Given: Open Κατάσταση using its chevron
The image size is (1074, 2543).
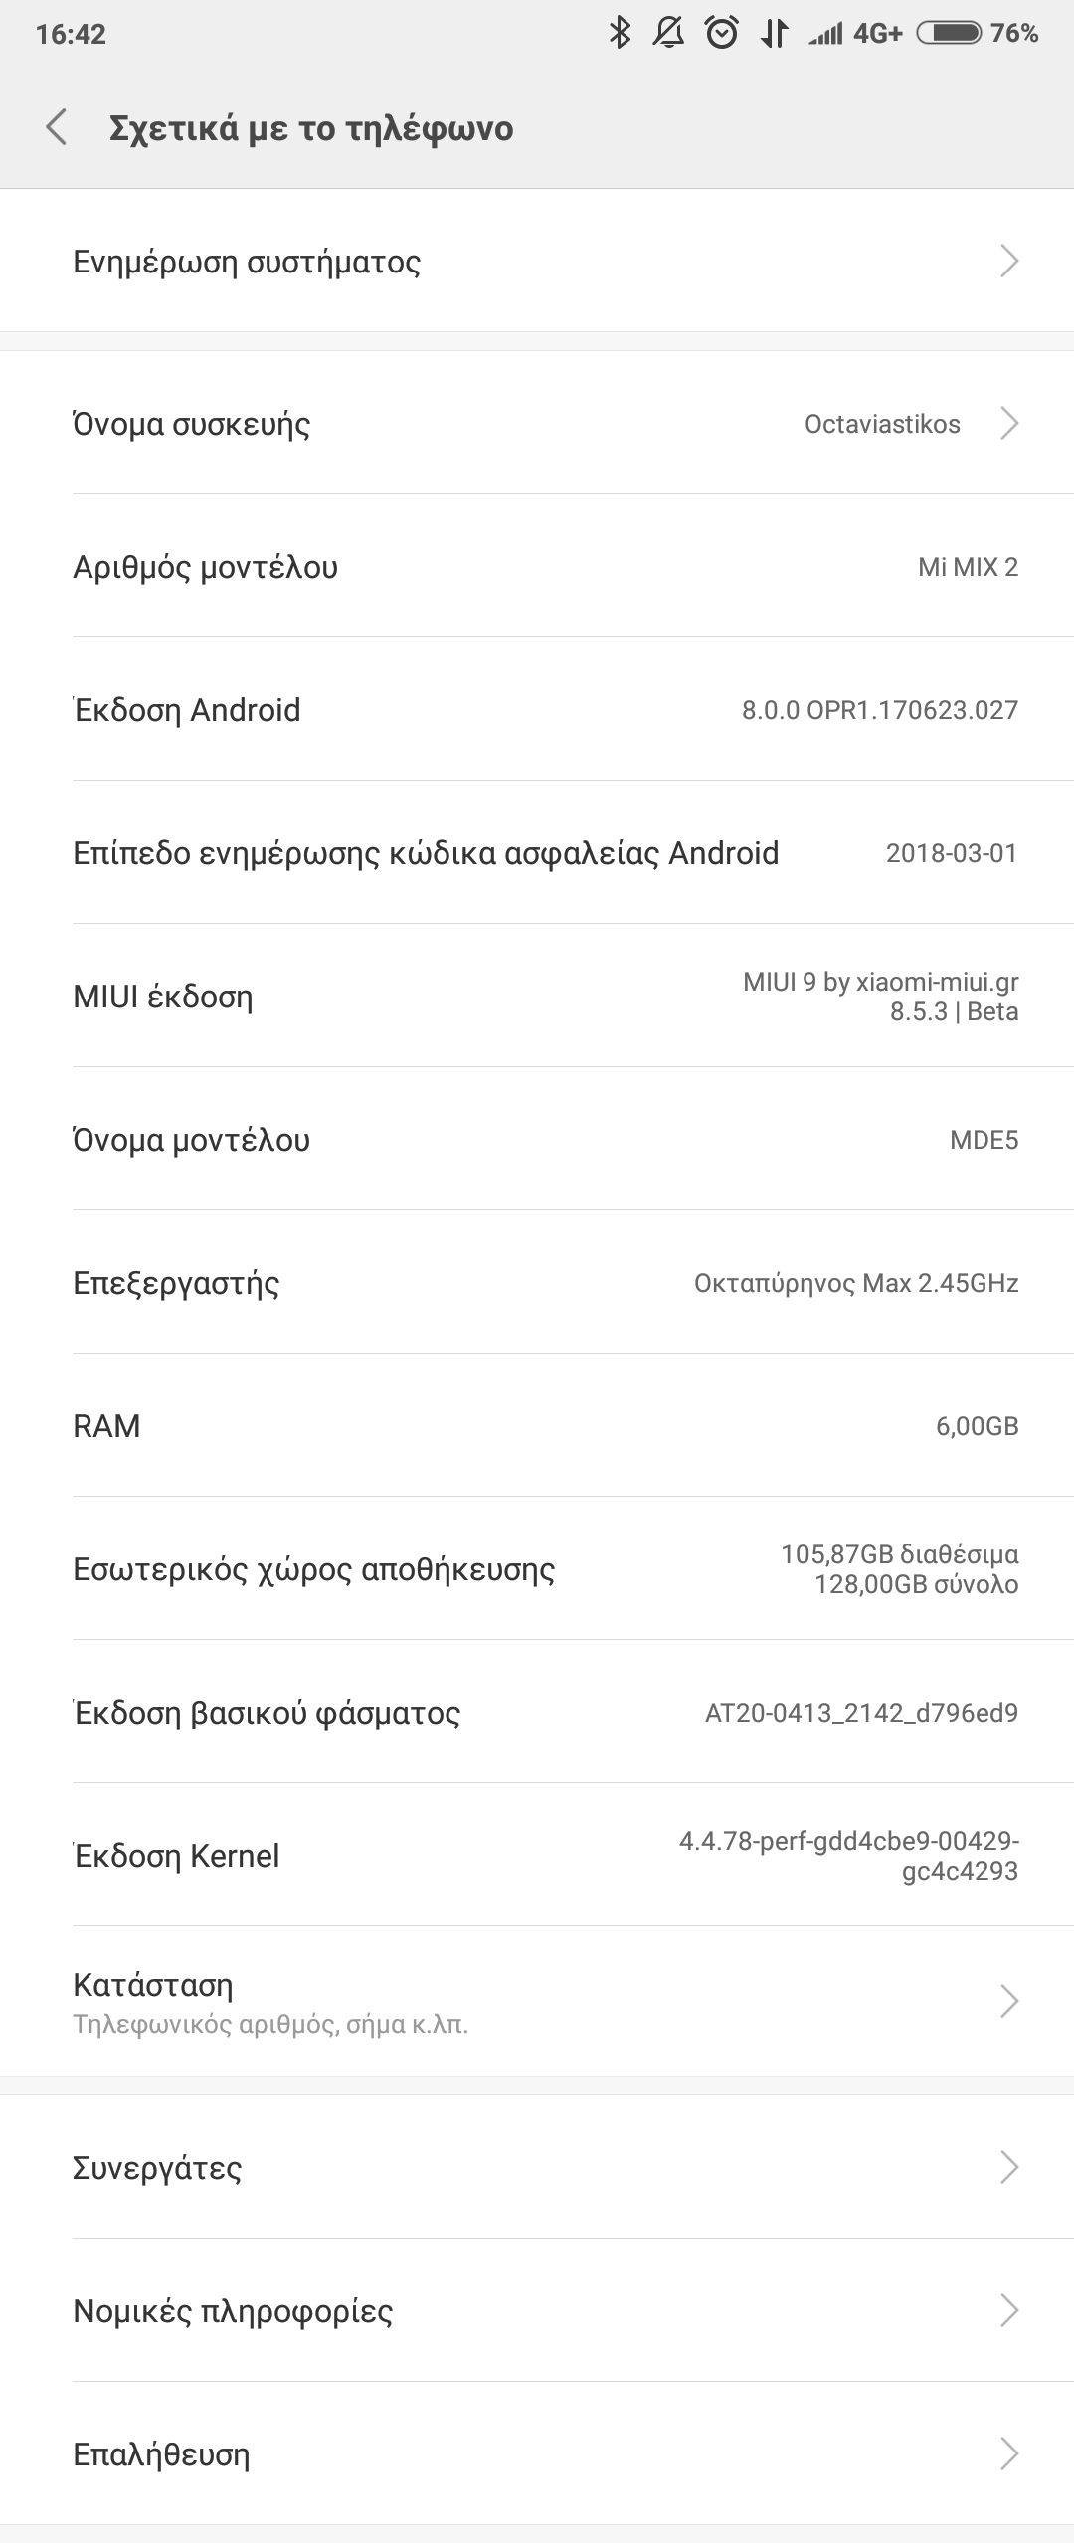Looking at the screenshot, I should pos(1008,2001).
